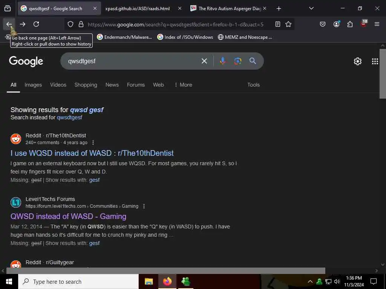Viewport: 386px width, 289px height.
Task: Open Endermanch/Malware bookmark
Action: 124,37
